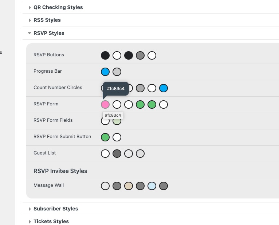Choose the last white RSVP Form swatch
Viewport: 279px width, 225px height.
[164, 105]
